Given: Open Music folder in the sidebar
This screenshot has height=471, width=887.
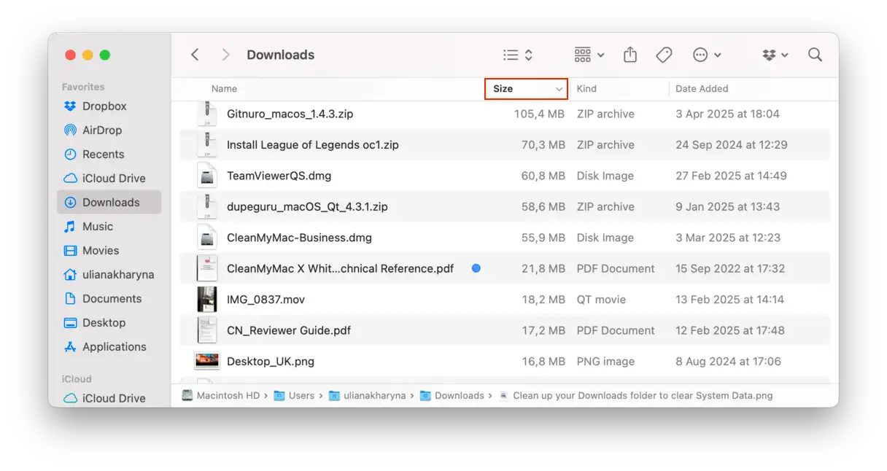Looking at the screenshot, I should [x=97, y=226].
